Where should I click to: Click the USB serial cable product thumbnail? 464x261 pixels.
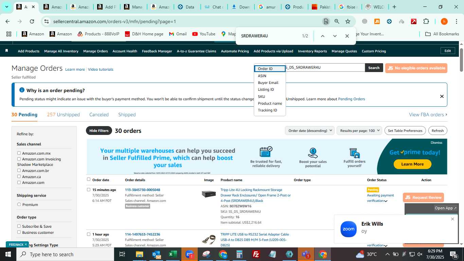209,239
